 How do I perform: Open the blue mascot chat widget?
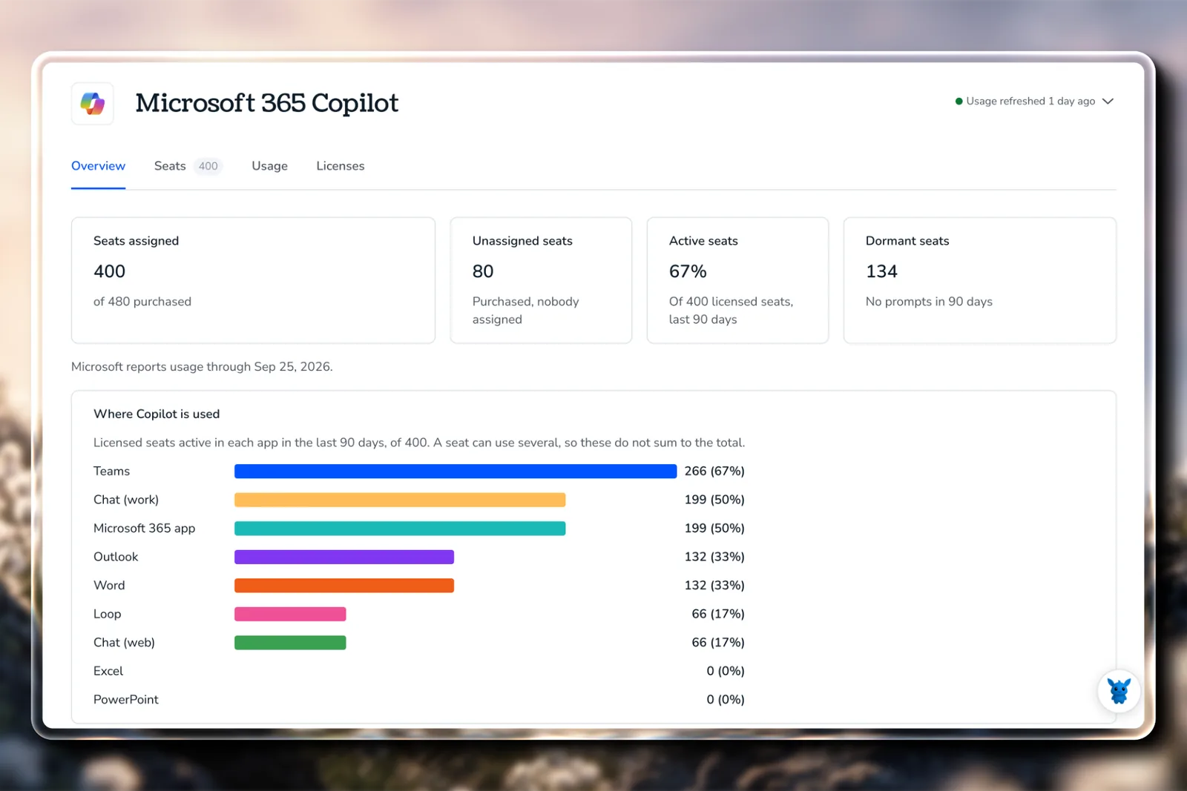pyautogui.click(x=1119, y=691)
